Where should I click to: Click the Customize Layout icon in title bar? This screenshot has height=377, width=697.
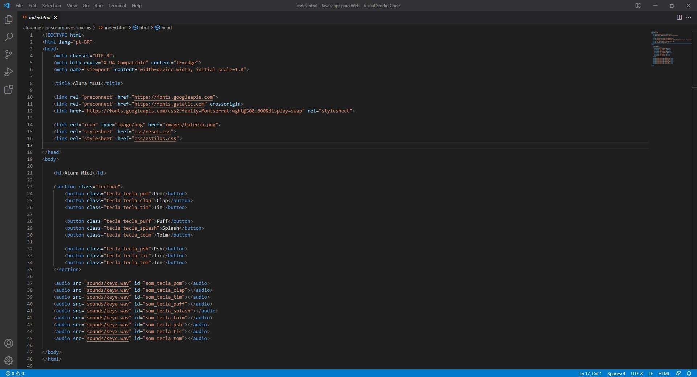[638, 5]
